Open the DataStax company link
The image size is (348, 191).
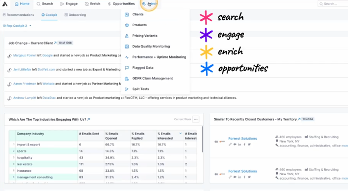pyautogui.click(x=49, y=98)
